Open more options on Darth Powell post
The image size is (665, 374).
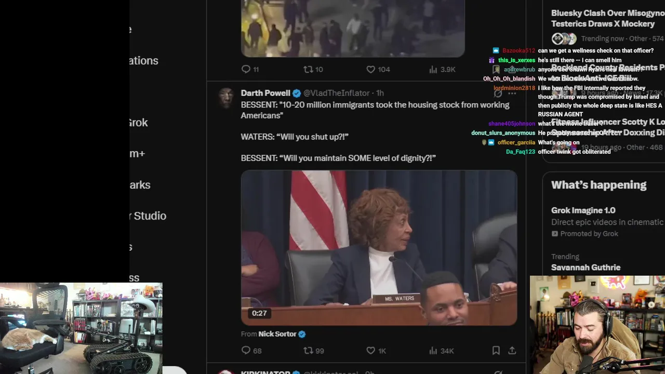coord(512,94)
